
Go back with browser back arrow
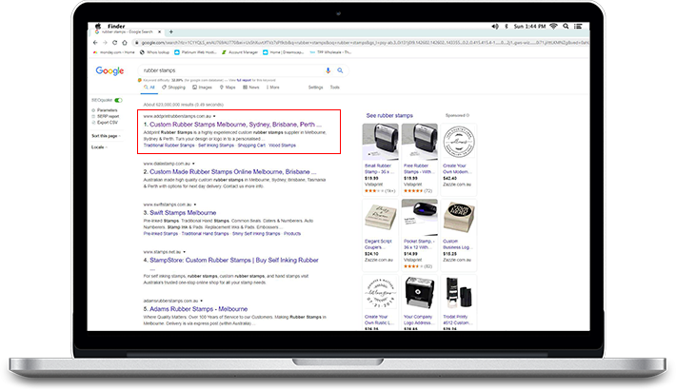pos(95,43)
